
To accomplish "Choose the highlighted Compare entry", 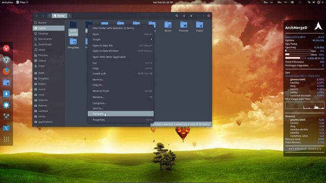I will coord(121,114).
